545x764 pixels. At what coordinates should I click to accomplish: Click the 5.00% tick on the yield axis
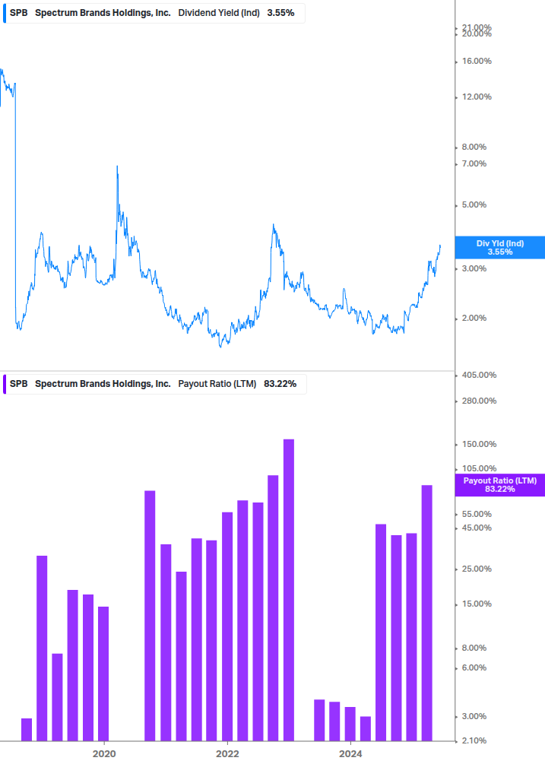pos(474,204)
